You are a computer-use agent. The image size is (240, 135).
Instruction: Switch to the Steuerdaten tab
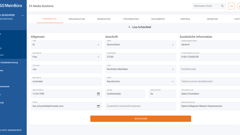pos(131,19)
